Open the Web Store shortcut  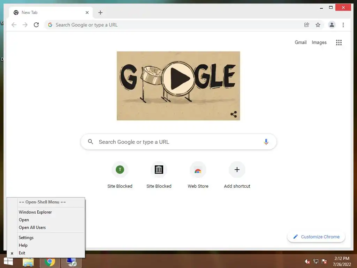pyautogui.click(x=198, y=175)
